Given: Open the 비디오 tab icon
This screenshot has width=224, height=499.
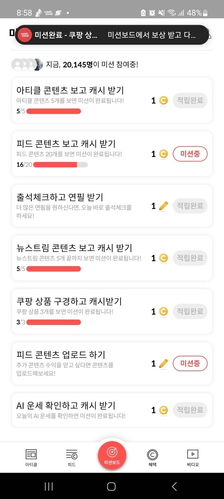Looking at the screenshot, I should tap(193, 455).
